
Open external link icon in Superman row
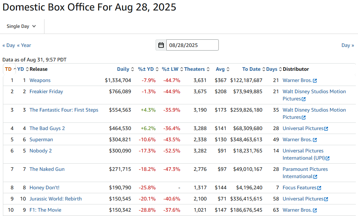click(315, 140)
